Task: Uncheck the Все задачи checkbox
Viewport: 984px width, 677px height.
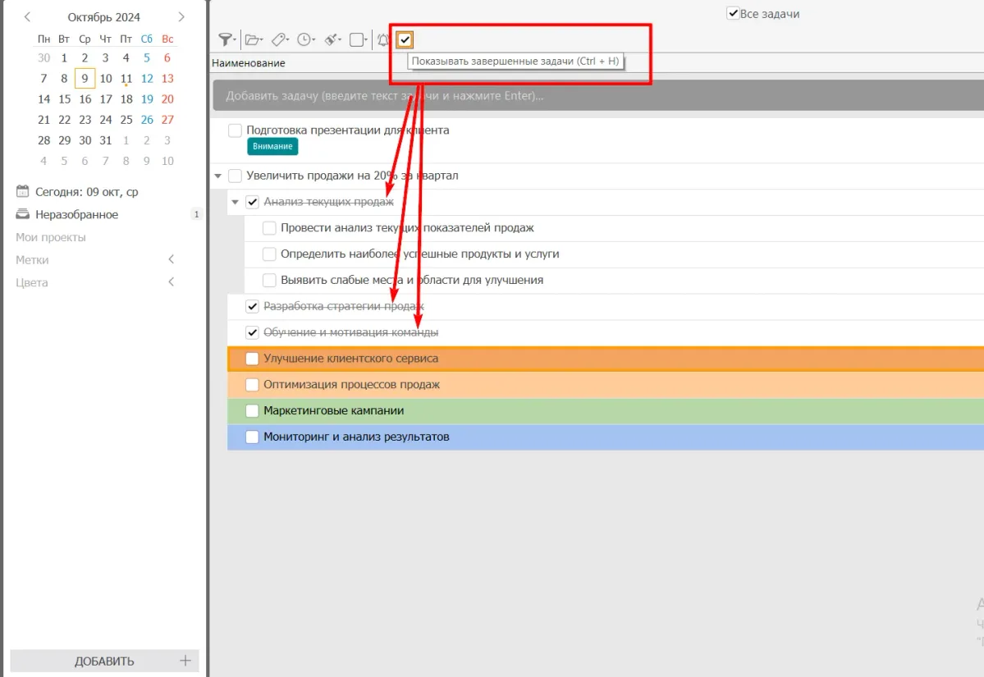Action: point(733,14)
